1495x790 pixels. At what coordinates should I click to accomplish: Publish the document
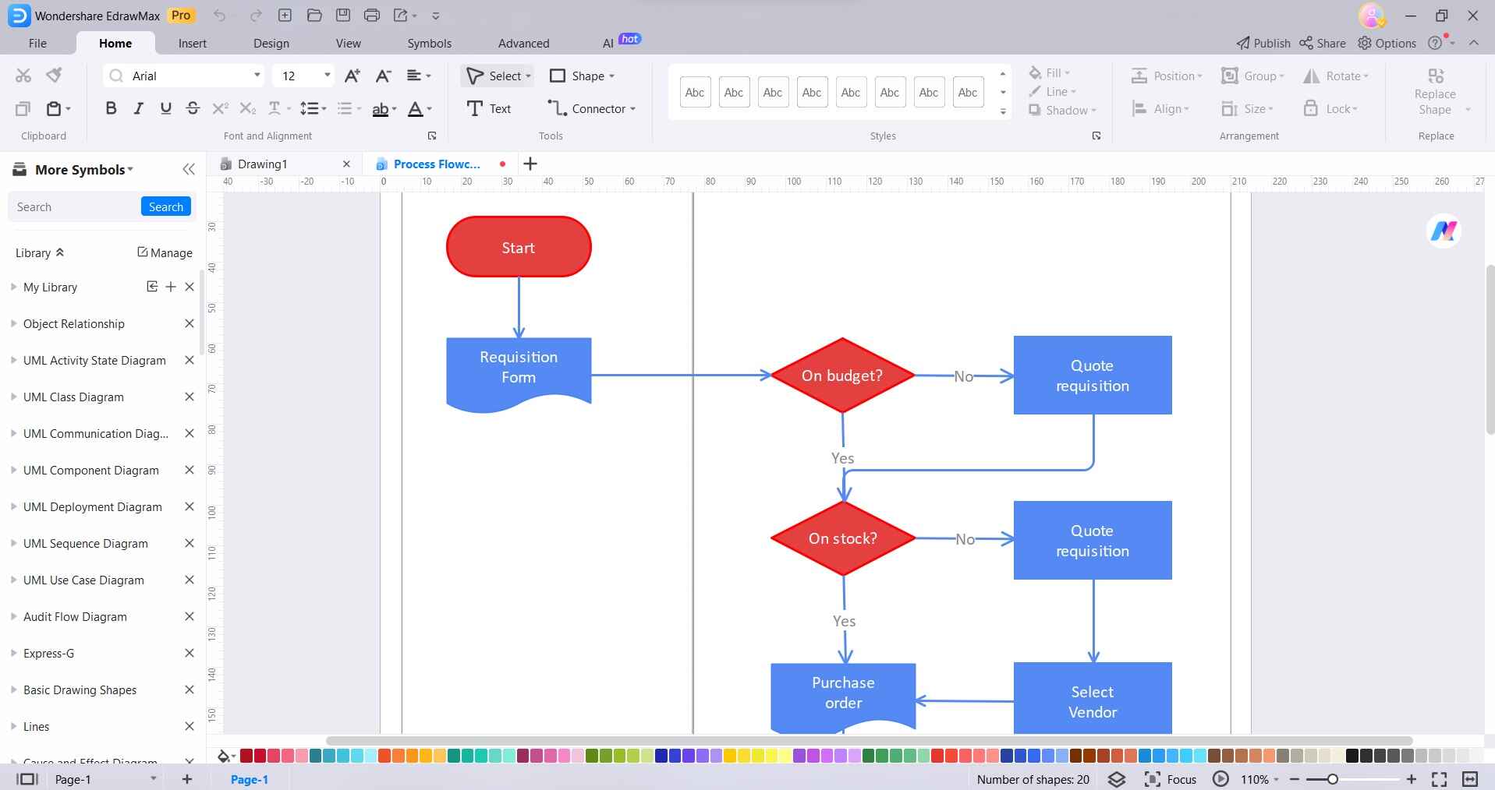[1263, 43]
